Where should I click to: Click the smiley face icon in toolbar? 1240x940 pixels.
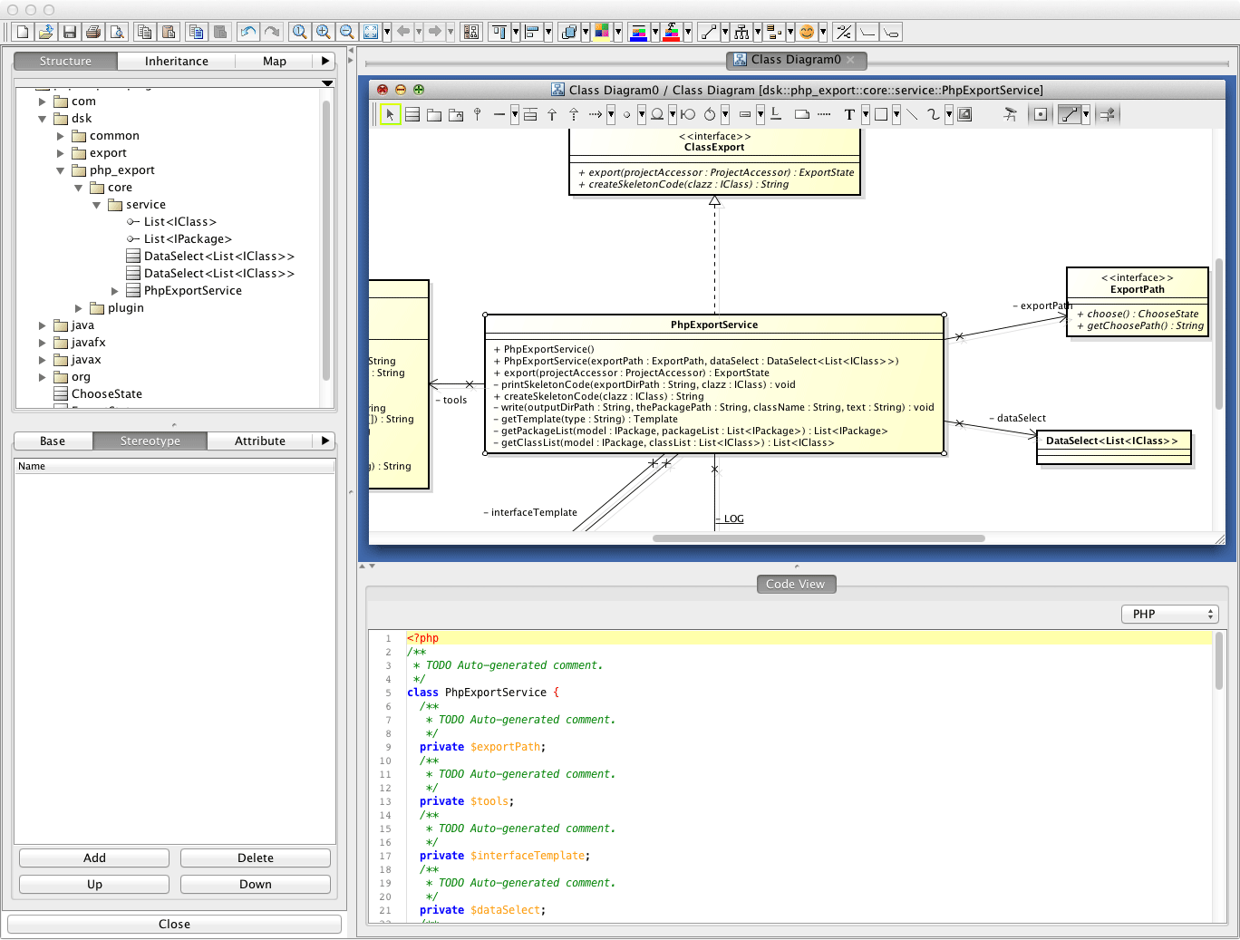click(x=806, y=32)
